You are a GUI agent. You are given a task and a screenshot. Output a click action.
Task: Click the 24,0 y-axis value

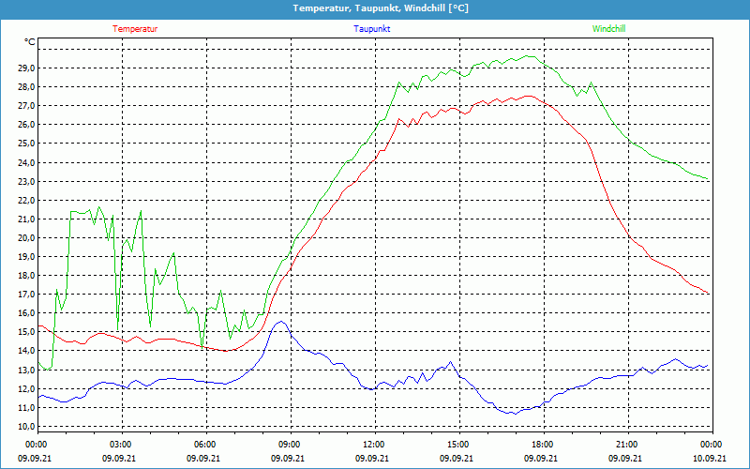[x=27, y=162]
